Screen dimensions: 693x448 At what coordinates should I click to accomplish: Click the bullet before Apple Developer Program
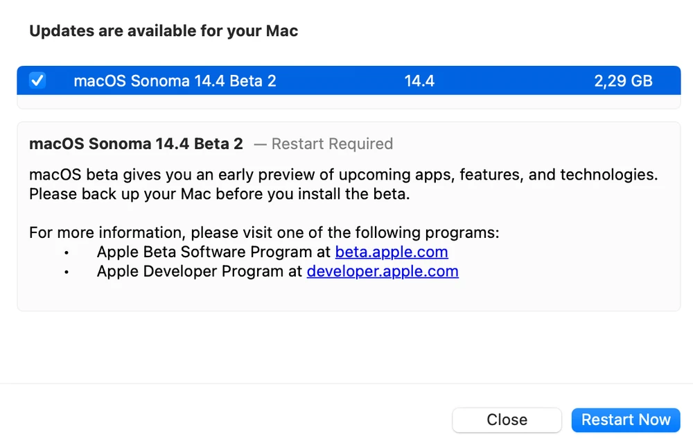tap(67, 272)
